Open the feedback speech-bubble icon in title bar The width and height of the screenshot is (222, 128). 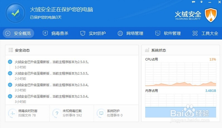click(x=193, y=2)
